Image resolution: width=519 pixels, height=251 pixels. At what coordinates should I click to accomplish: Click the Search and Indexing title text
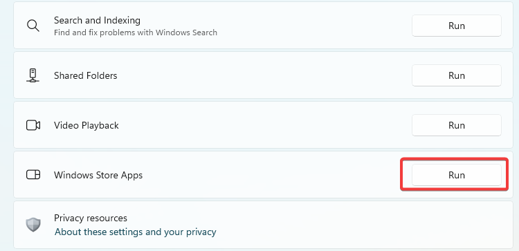97,21
